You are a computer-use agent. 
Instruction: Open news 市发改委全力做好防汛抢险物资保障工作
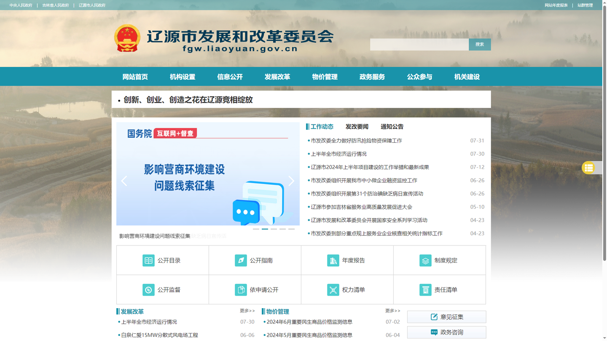356,141
